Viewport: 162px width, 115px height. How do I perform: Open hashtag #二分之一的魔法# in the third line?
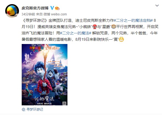pos(76,33)
